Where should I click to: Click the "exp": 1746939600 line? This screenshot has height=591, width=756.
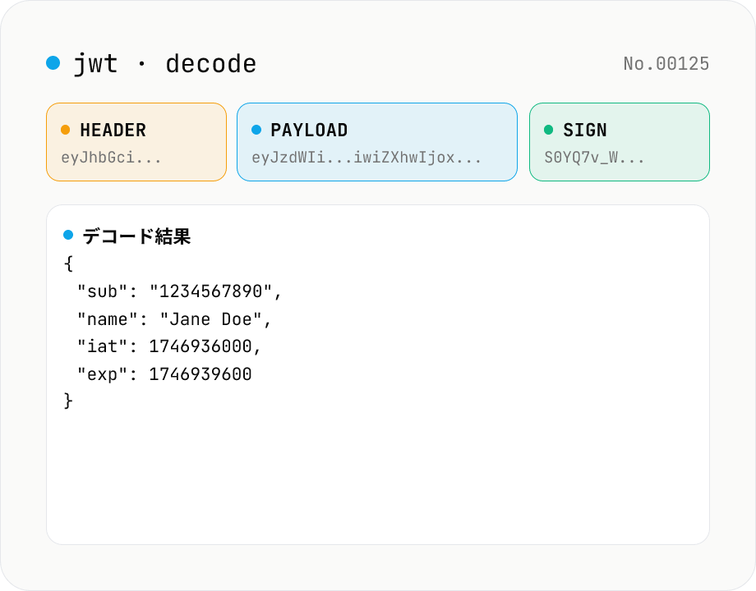pyautogui.click(x=164, y=374)
